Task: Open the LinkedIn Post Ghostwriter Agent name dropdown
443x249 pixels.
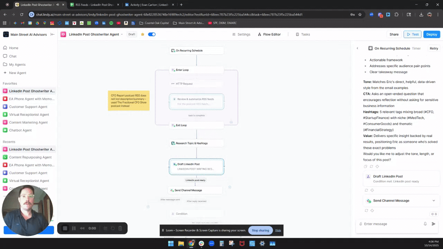Action: [122, 34]
